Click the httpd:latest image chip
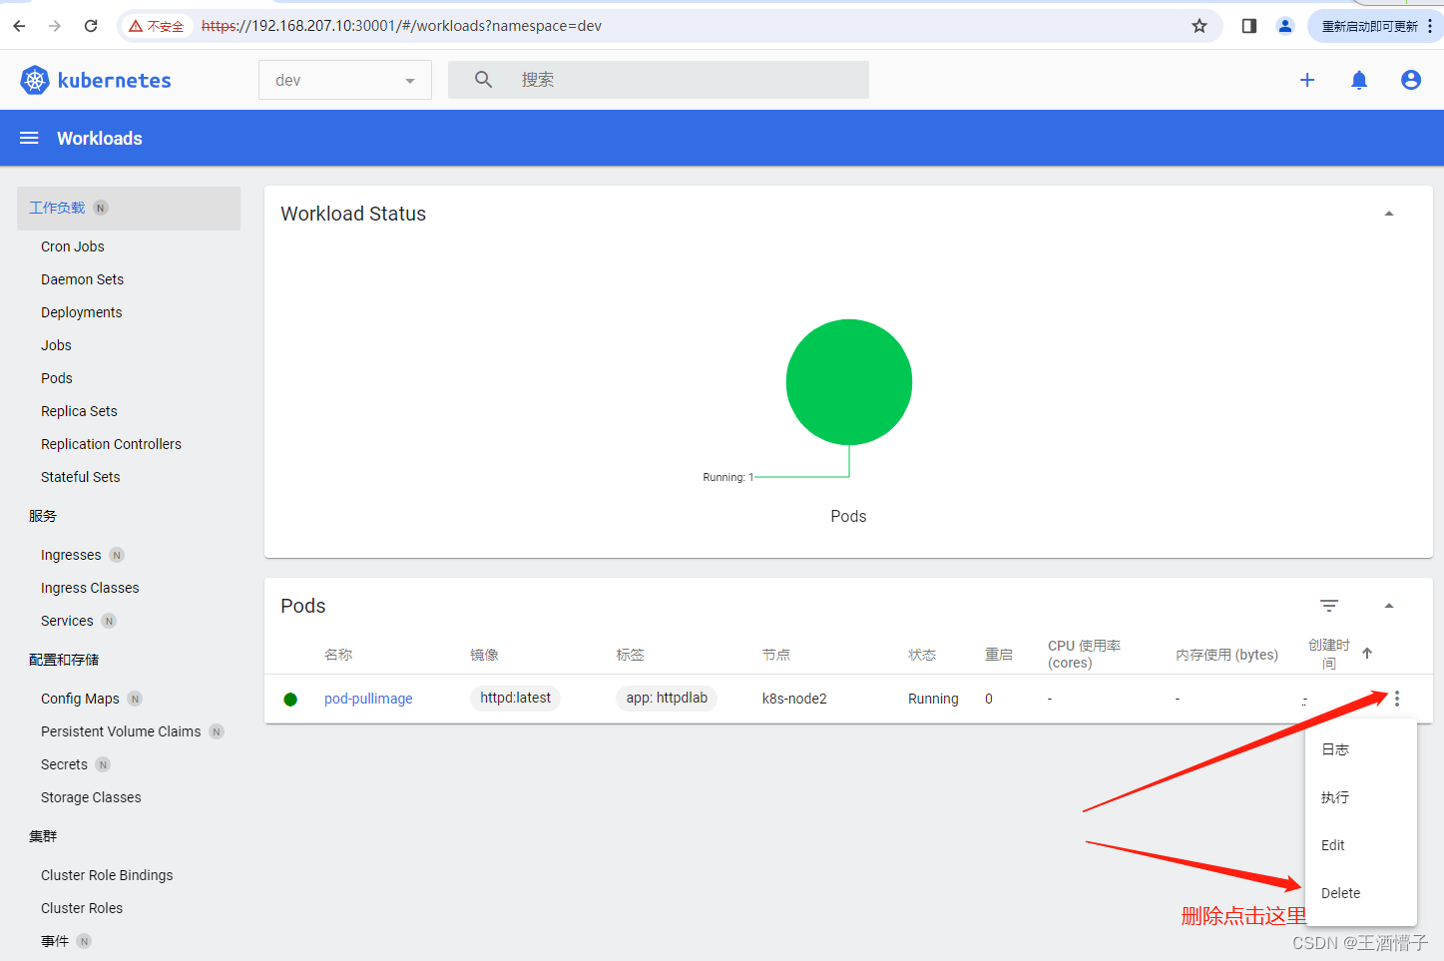Viewport: 1444px width, 961px height. (515, 698)
